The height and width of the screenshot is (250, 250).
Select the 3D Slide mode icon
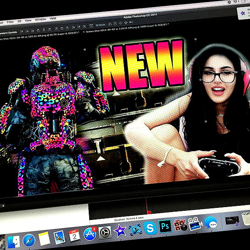tap(126, 22)
